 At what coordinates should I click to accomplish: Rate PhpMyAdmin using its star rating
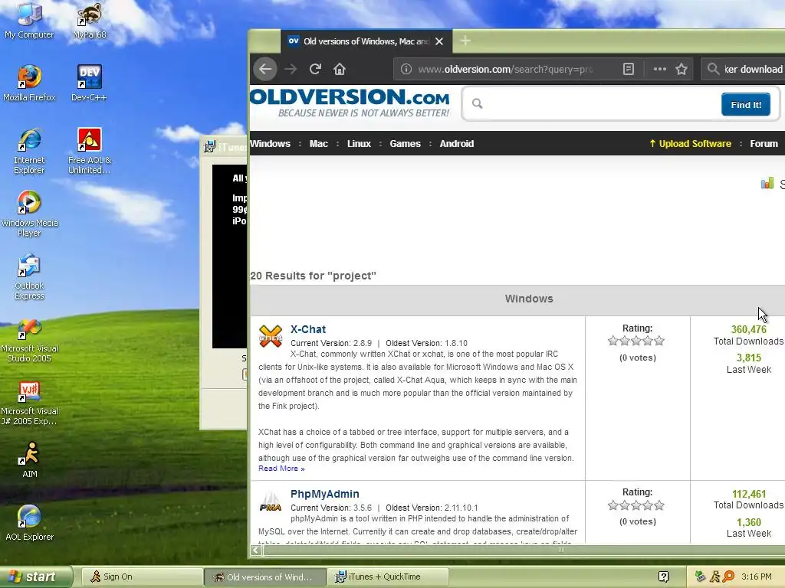[x=636, y=505]
